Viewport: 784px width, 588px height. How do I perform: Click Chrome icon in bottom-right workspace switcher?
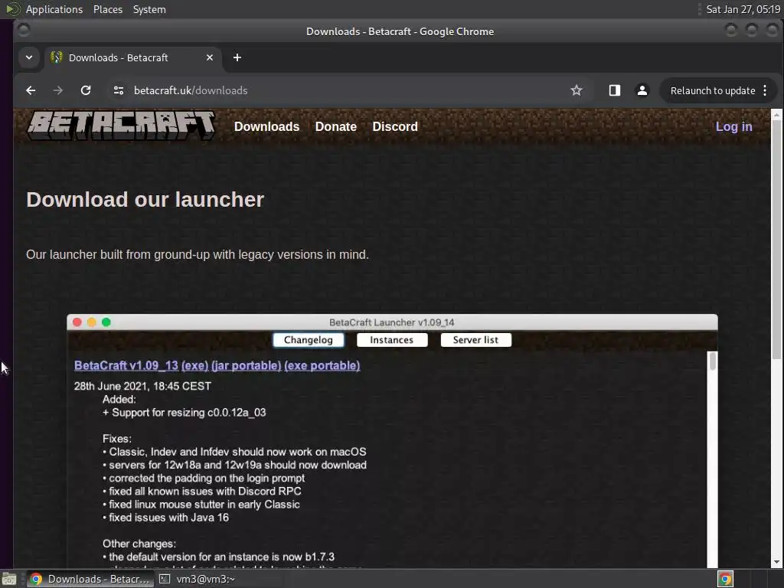725,579
